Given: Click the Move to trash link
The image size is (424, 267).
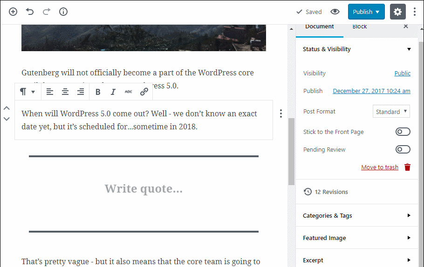Looking at the screenshot, I should coord(380,167).
